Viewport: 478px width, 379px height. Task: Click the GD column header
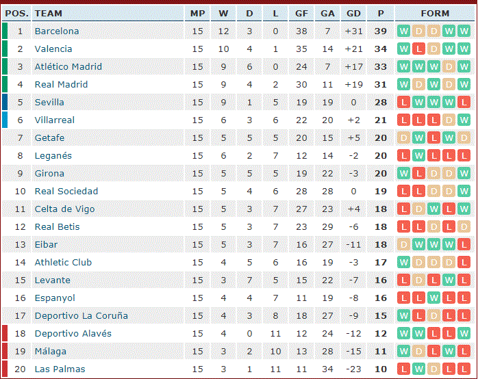coord(353,14)
